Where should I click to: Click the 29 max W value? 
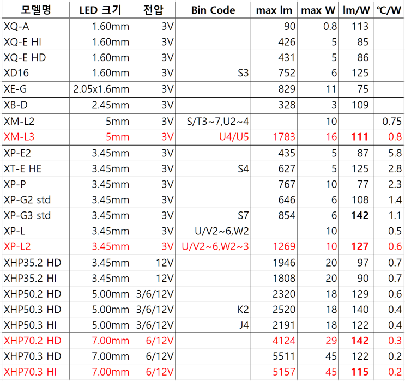[x=331, y=341]
